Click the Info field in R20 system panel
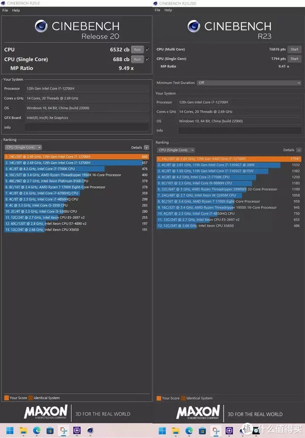The height and width of the screenshot is (438, 305). (x=87, y=127)
